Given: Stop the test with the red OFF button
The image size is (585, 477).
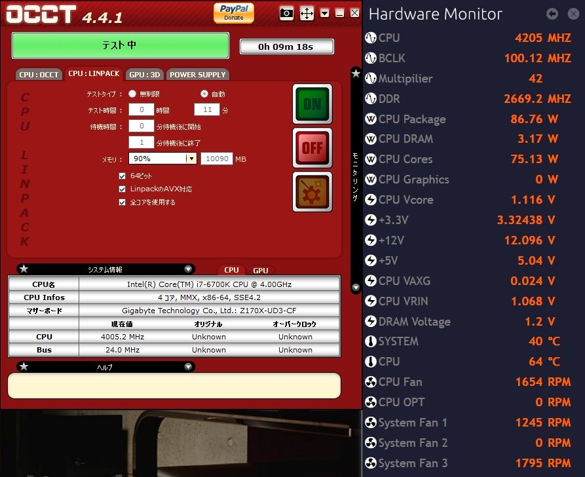Looking at the screenshot, I should point(312,148).
